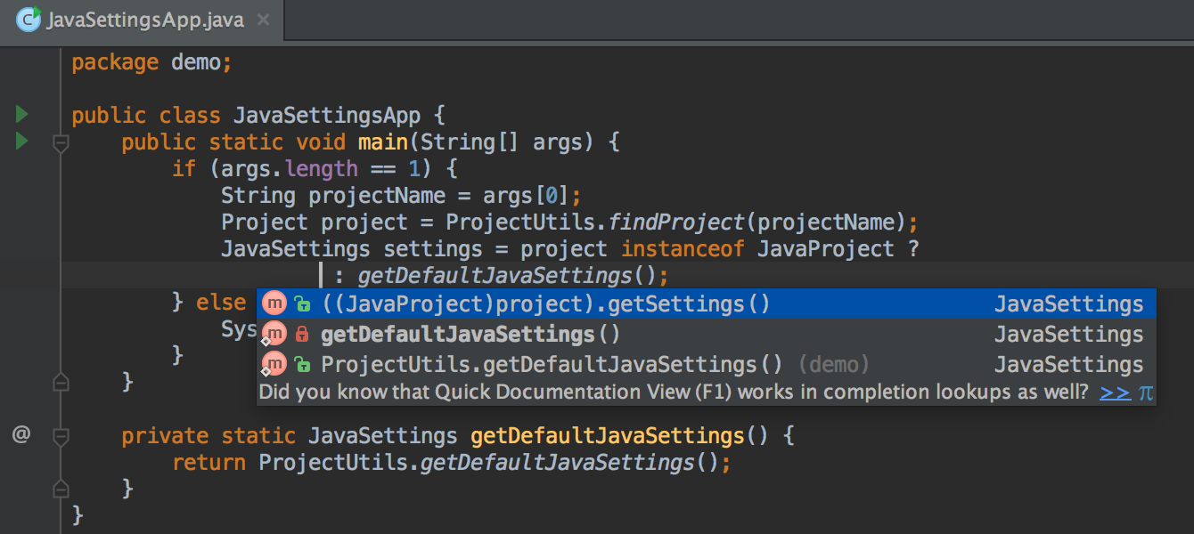The image size is (1194, 534).
Task: Collapse the main method using its fold marker
Action: (x=60, y=142)
